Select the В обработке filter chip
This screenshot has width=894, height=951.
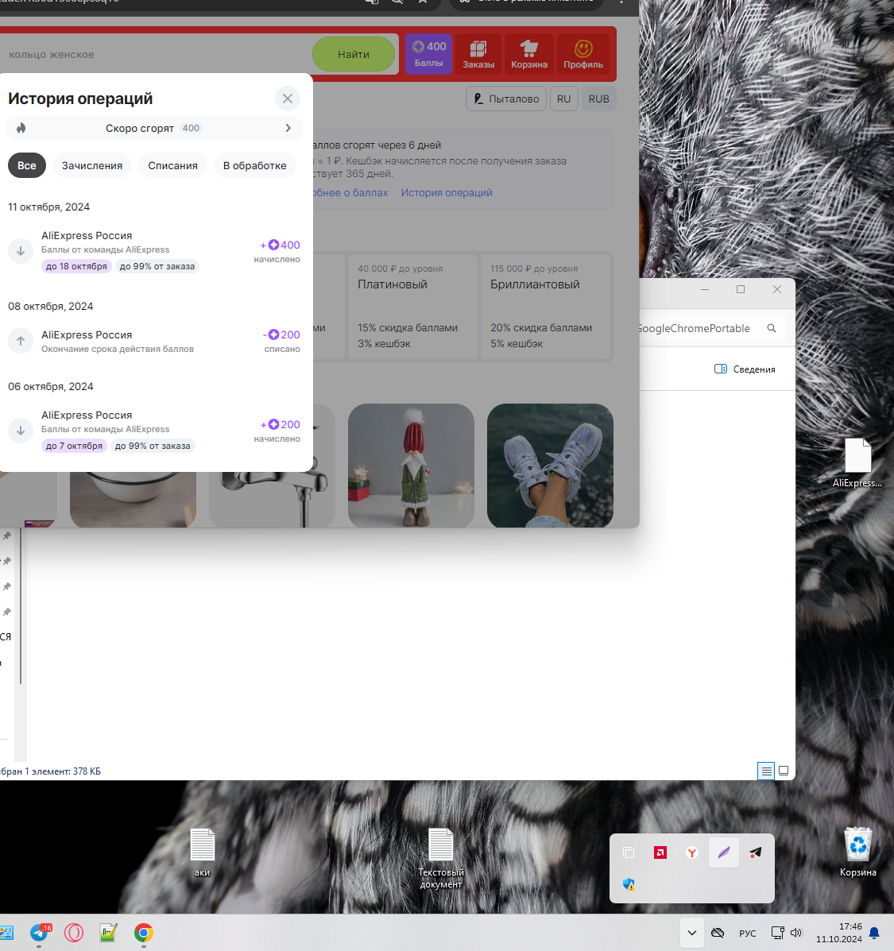coord(255,165)
